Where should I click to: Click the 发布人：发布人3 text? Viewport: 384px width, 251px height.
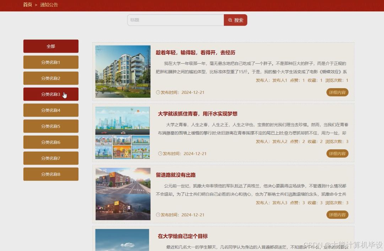pos(271,203)
